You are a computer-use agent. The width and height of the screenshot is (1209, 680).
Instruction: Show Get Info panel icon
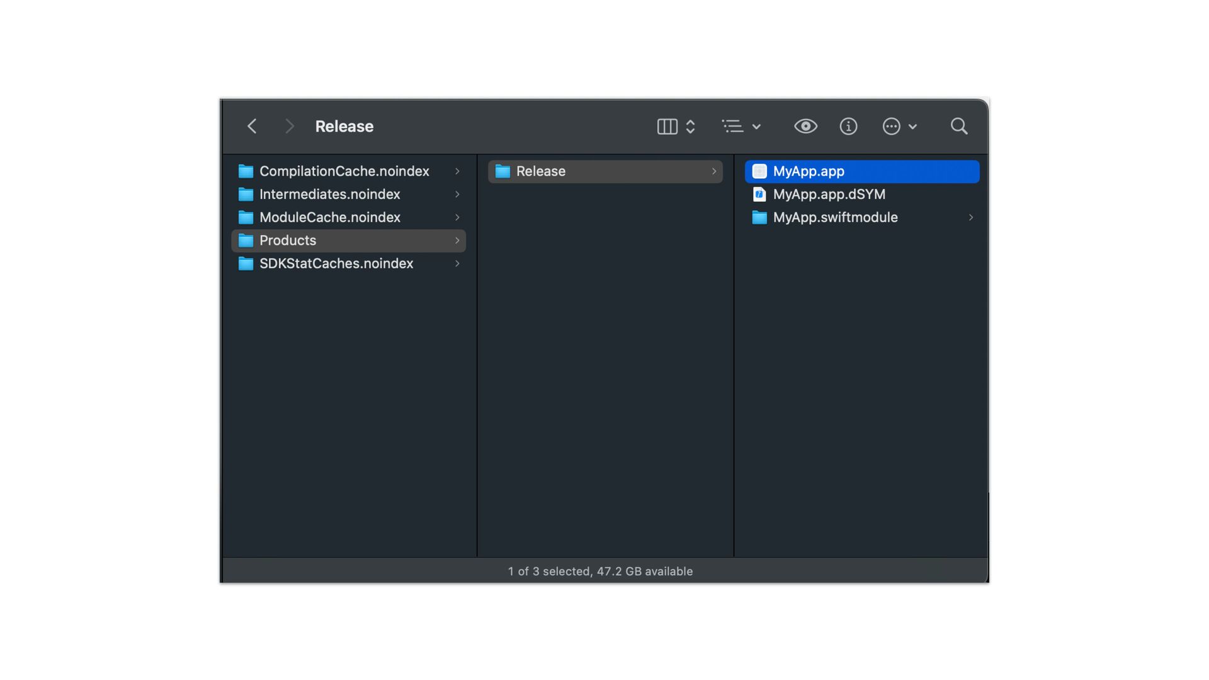pyautogui.click(x=848, y=127)
